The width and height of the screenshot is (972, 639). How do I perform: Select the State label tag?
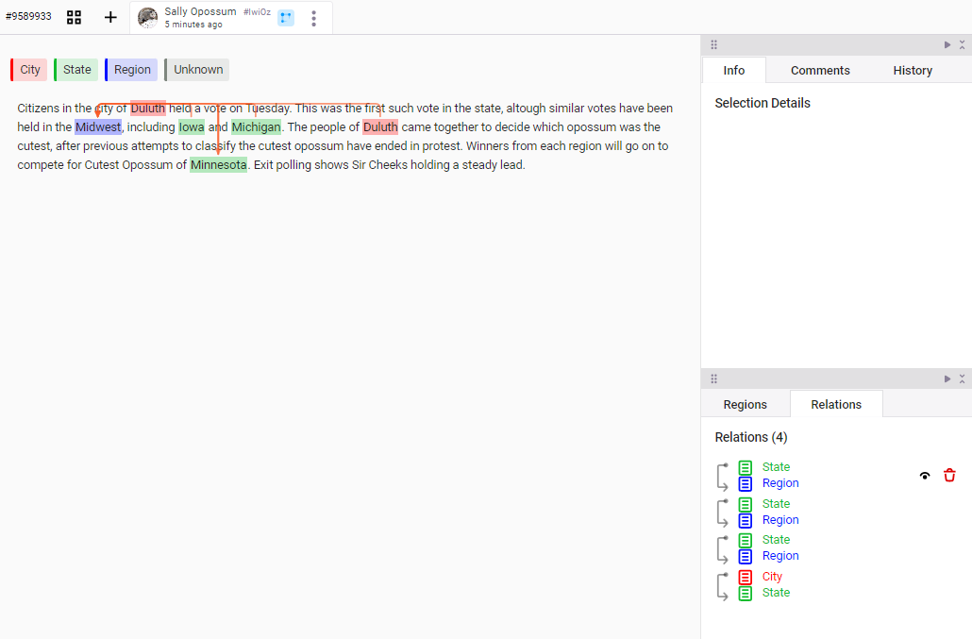pyautogui.click(x=75, y=69)
